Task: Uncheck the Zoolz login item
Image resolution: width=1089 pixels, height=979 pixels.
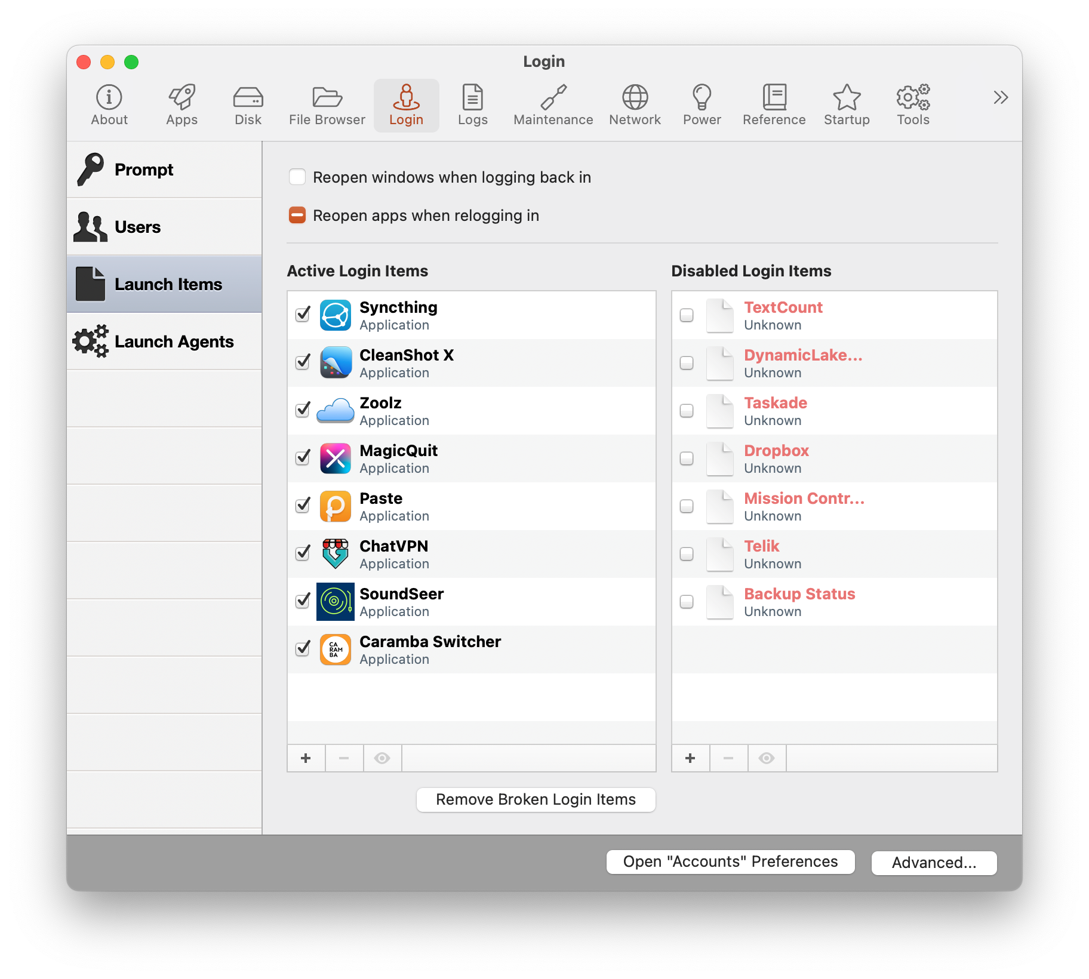Action: [303, 411]
